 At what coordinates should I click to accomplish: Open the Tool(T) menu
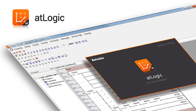click(35, 45)
